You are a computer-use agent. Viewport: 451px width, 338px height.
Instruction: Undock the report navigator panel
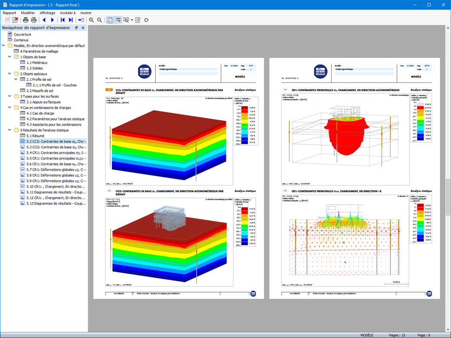pyautogui.click(x=76, y=28)
